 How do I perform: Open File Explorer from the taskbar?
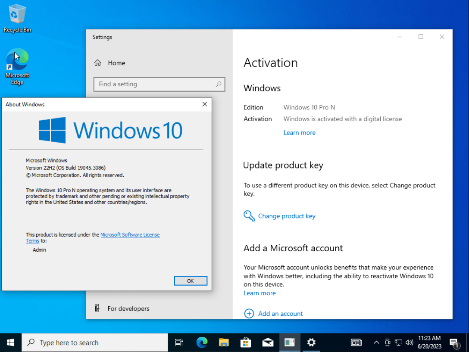coord(224,343)
